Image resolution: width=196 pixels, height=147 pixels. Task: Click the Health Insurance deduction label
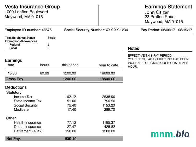pos(27,122)
